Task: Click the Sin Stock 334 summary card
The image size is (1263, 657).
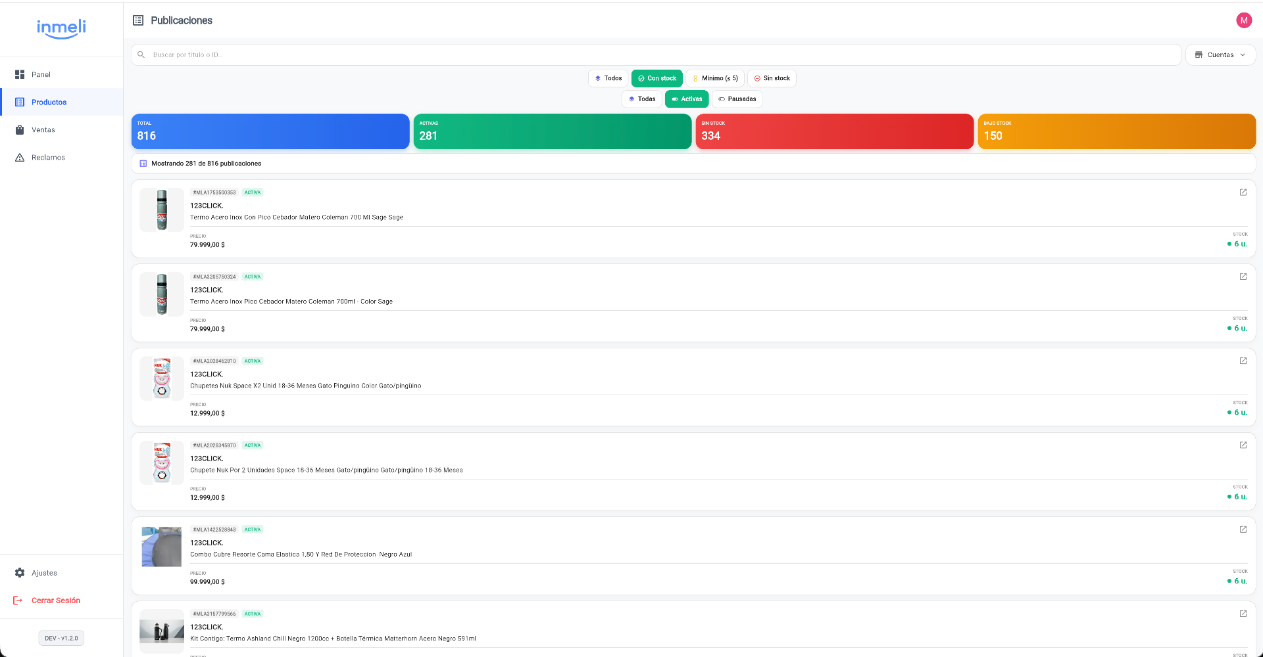Action: click(835, 131)
